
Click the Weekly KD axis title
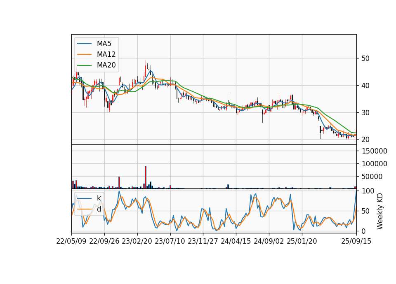click(379, 211)
